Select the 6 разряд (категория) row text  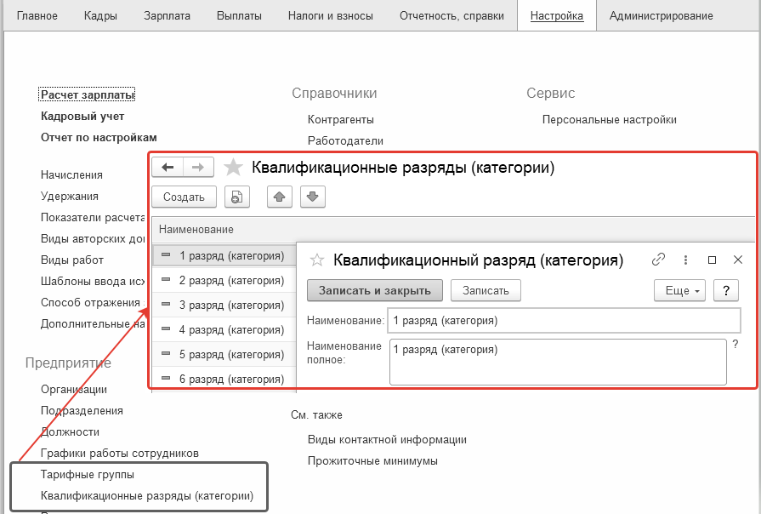[x=231, y=379]
